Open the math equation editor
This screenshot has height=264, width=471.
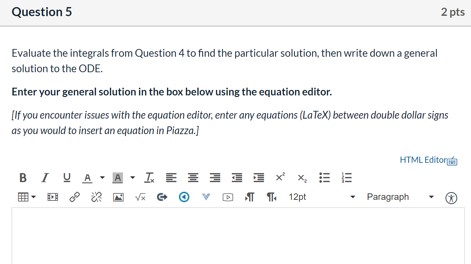click(x=140, y=197)
